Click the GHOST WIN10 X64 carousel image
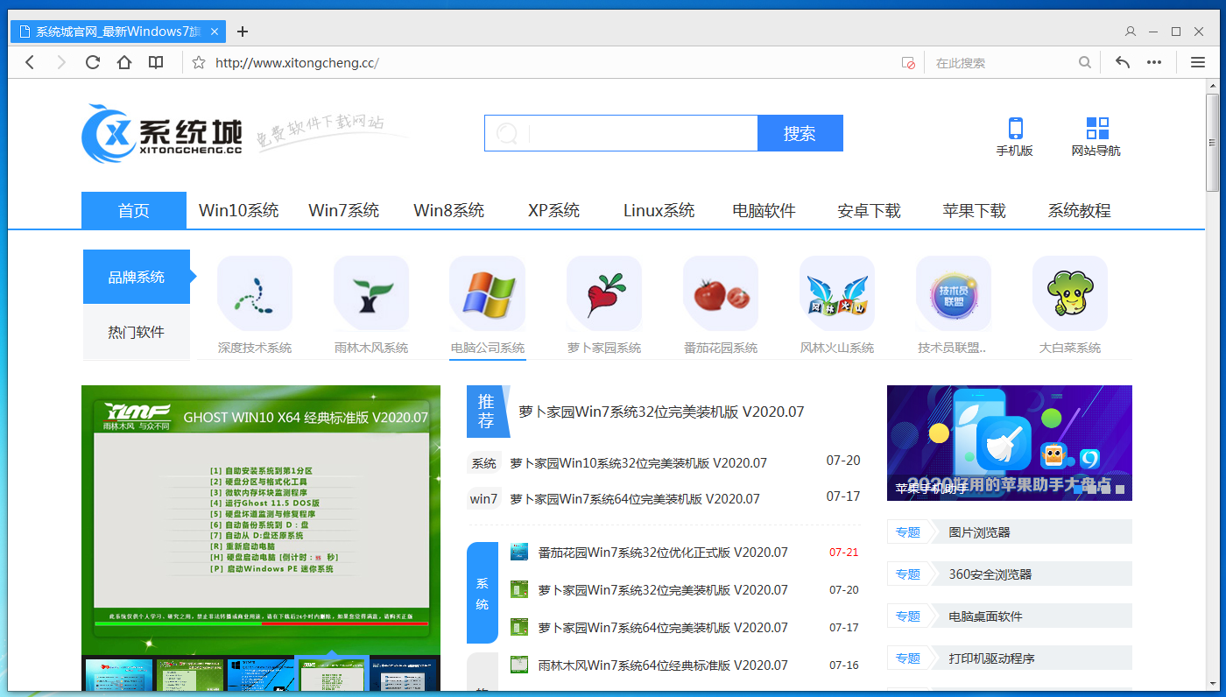Image resolution: width=1226 pixels, height=697 pixels. pyautogui.click(x=261, y=520)
